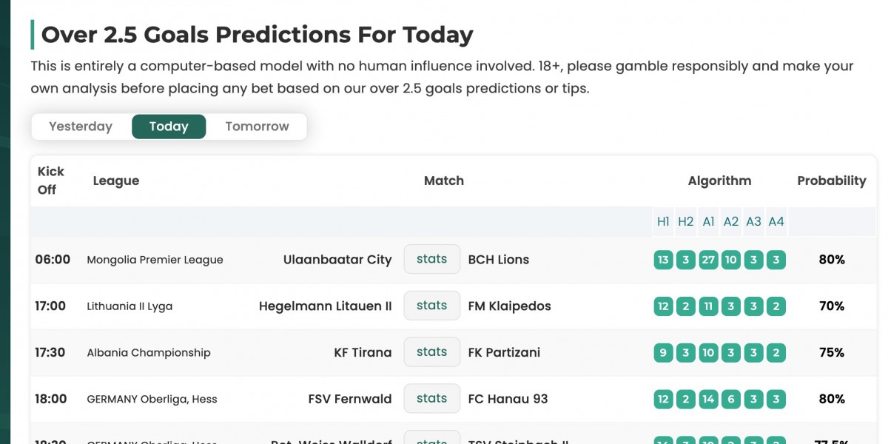Click stats button for KF Tirana match
This screenshot has height=444, width=888.
[x=432, y=352]
